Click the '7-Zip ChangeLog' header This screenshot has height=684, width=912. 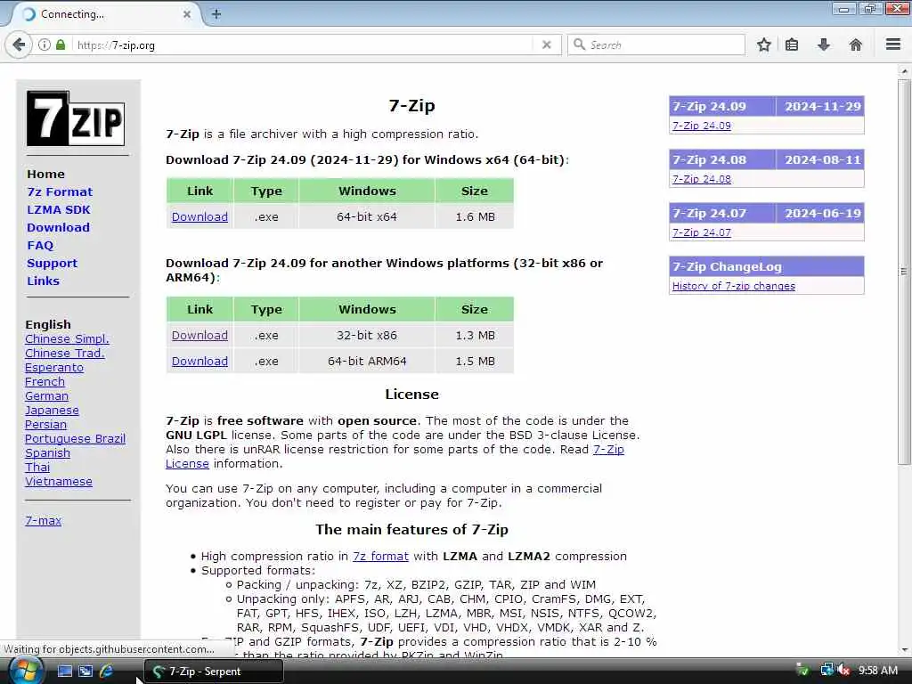767,267
